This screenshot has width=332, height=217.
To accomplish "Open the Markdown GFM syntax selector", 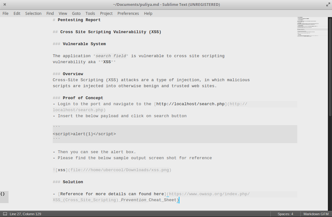I will pyautogui.click(x=316, y=214).
